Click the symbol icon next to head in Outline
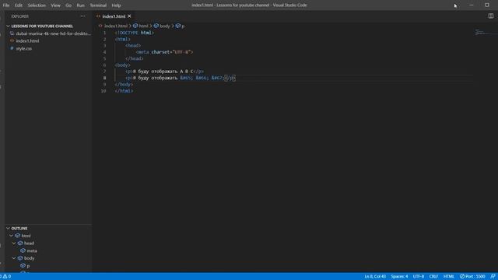 (x=20, y=243)
